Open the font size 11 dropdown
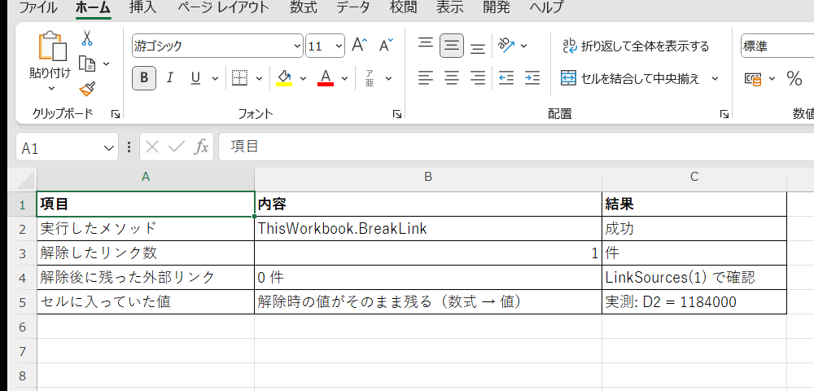The image size is (814, 391). click(x=339, y=46)
